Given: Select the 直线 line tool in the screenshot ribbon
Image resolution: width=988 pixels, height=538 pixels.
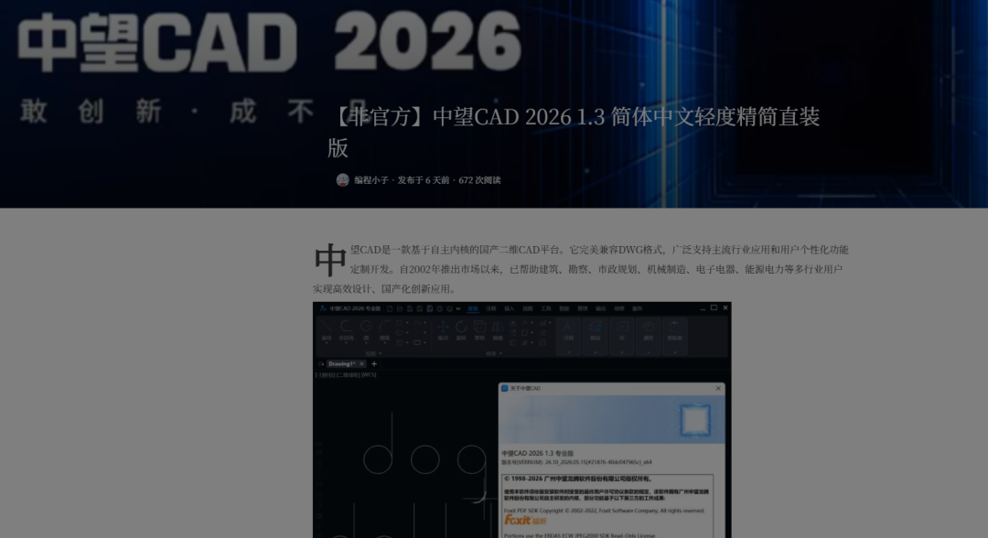Looking at the screenshot, I should [327, 330].
